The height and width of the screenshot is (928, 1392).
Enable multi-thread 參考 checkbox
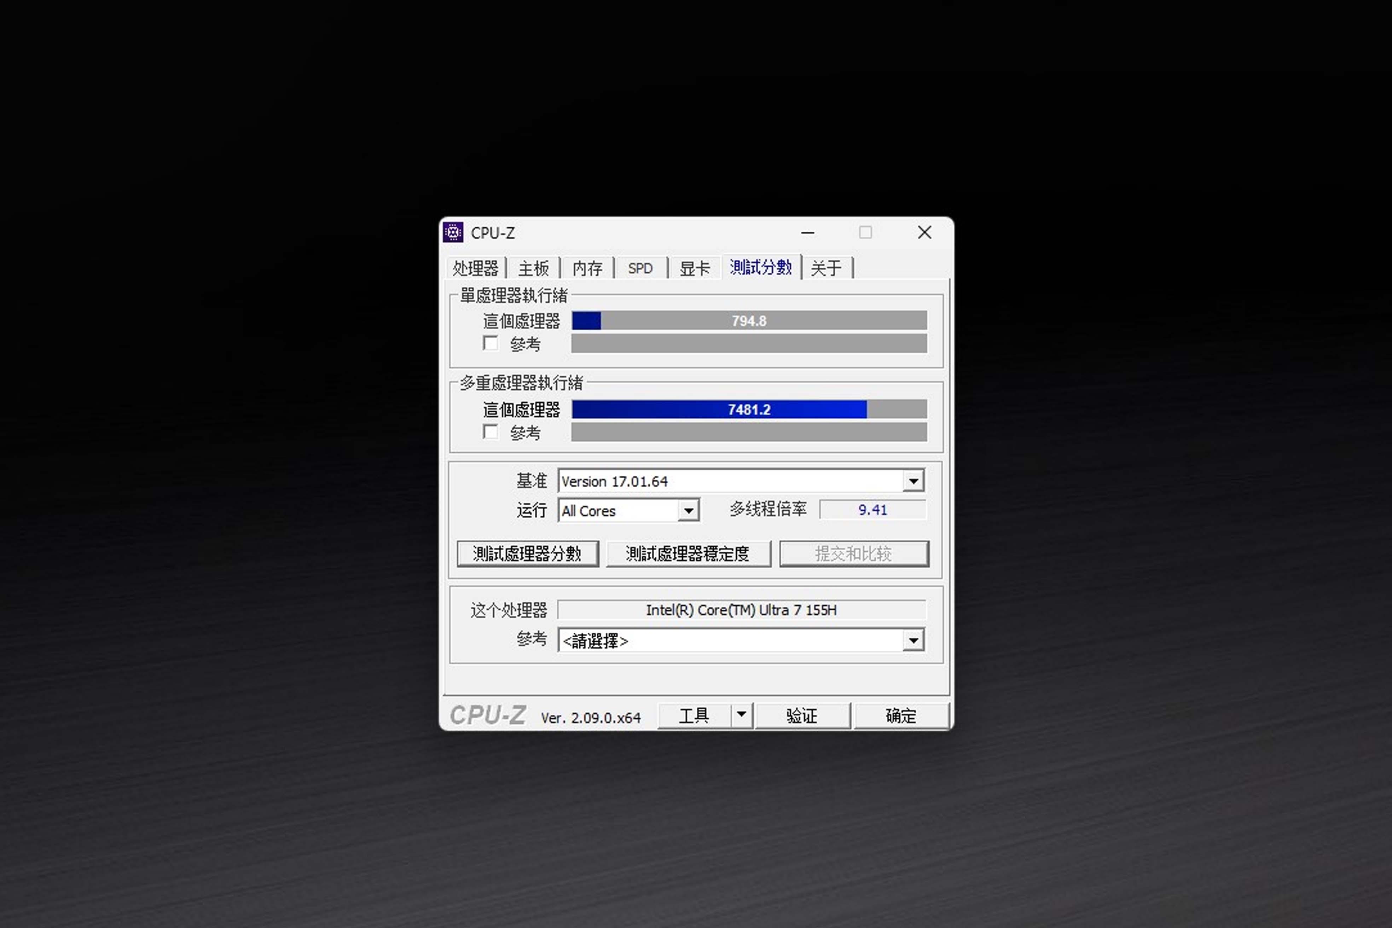491,431
